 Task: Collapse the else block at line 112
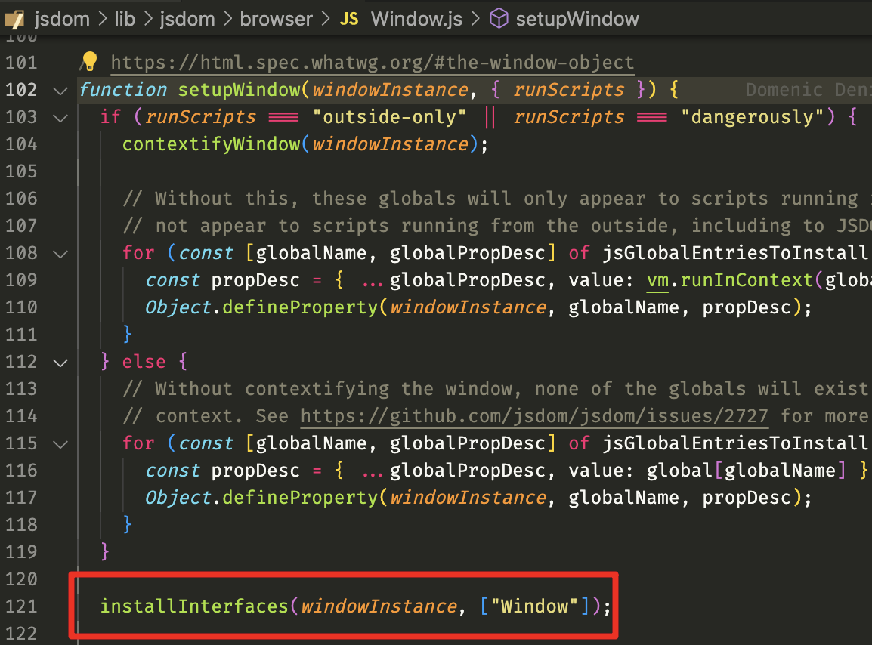60,363
